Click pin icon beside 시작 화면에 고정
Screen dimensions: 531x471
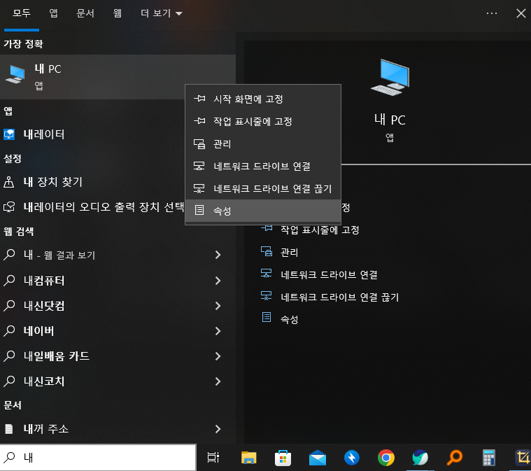199,99
